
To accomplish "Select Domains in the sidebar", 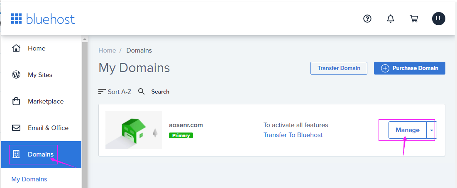I will 41,154.
